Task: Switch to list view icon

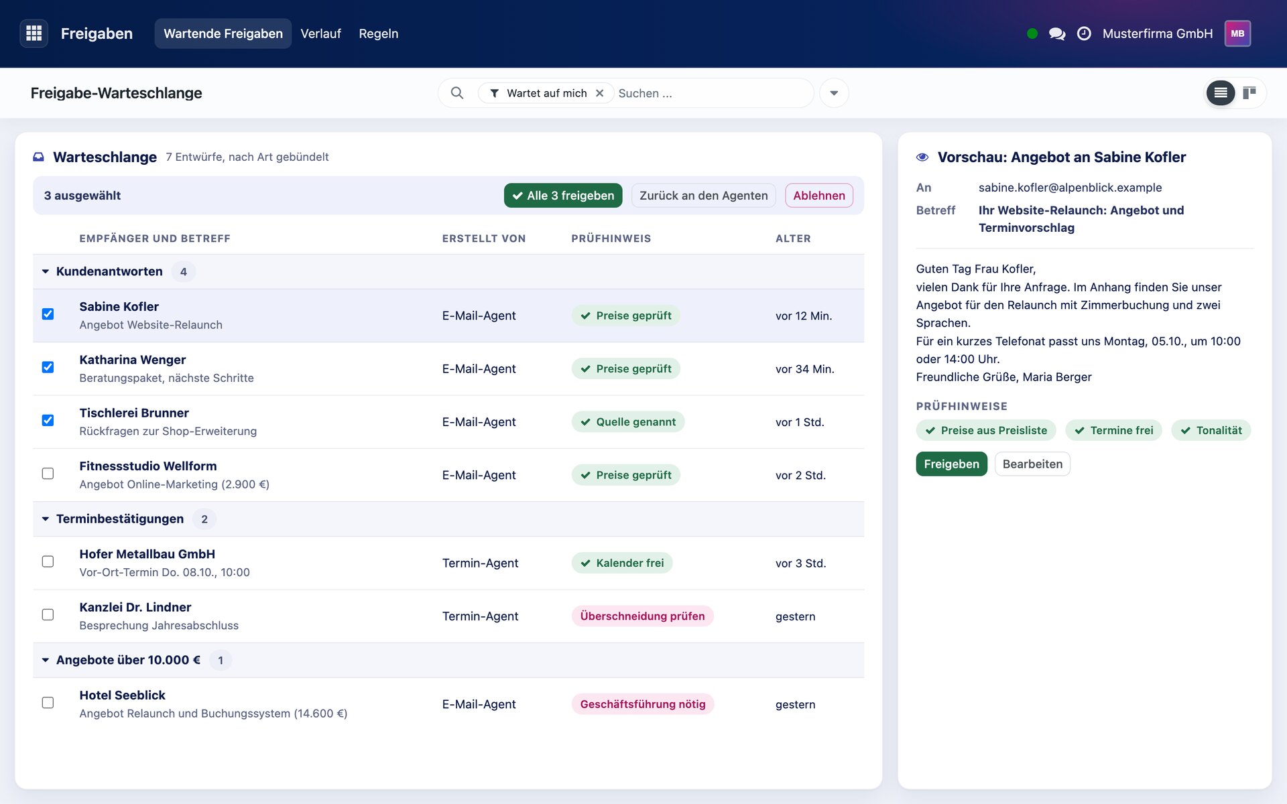Action: click(x=1221, y=93)
